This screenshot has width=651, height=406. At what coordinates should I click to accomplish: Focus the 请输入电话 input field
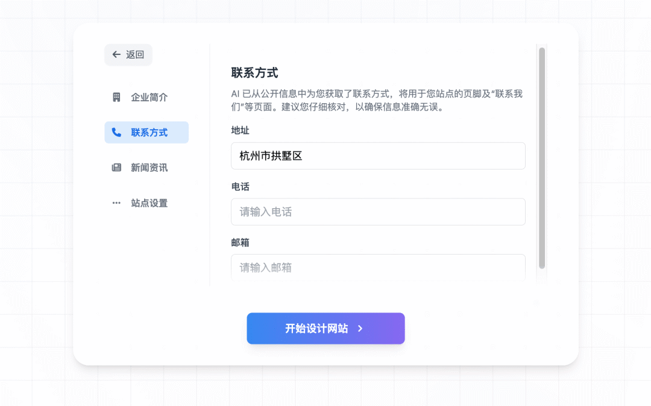pyautogui.click(x=378, y=212)
